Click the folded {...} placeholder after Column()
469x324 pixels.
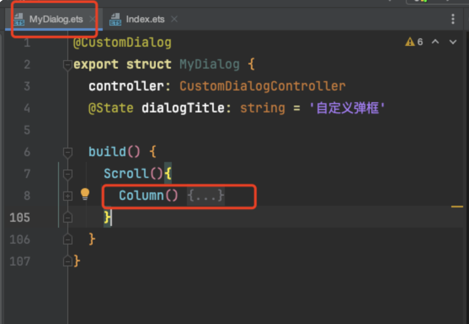205,196
